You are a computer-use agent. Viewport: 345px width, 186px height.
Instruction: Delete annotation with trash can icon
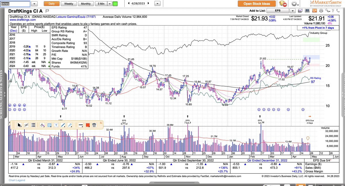[94, 125]
